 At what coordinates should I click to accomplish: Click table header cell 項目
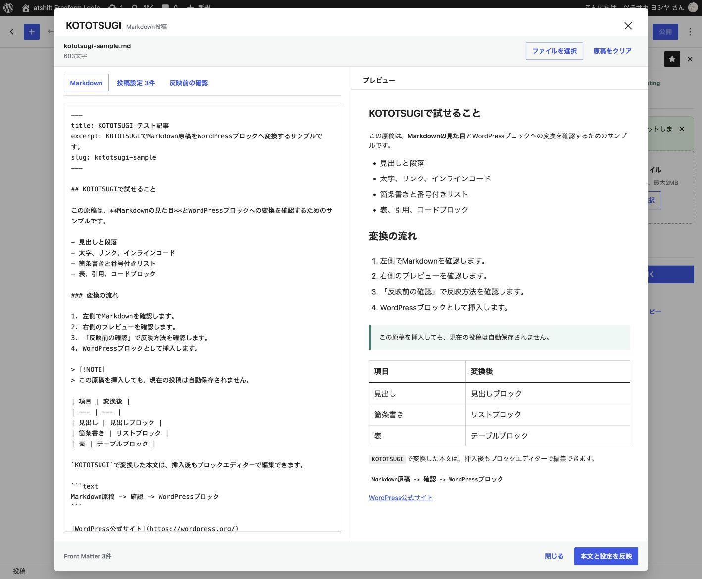pos(417,371)
